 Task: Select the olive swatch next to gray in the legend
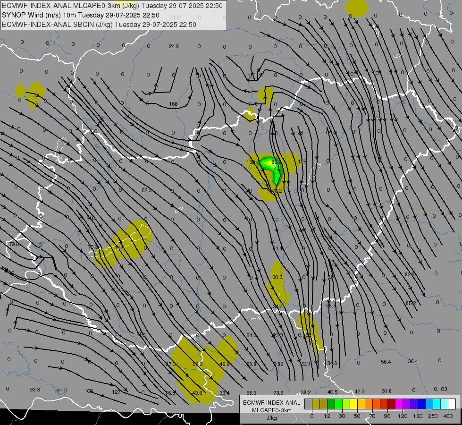pos(316,404)
